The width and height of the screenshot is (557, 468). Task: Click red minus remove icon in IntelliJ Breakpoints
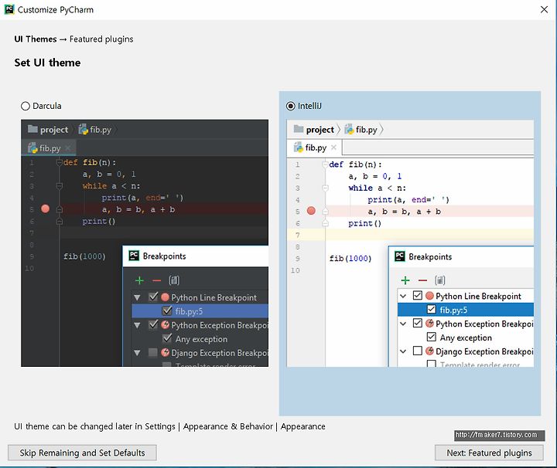[x=422, y=280]
